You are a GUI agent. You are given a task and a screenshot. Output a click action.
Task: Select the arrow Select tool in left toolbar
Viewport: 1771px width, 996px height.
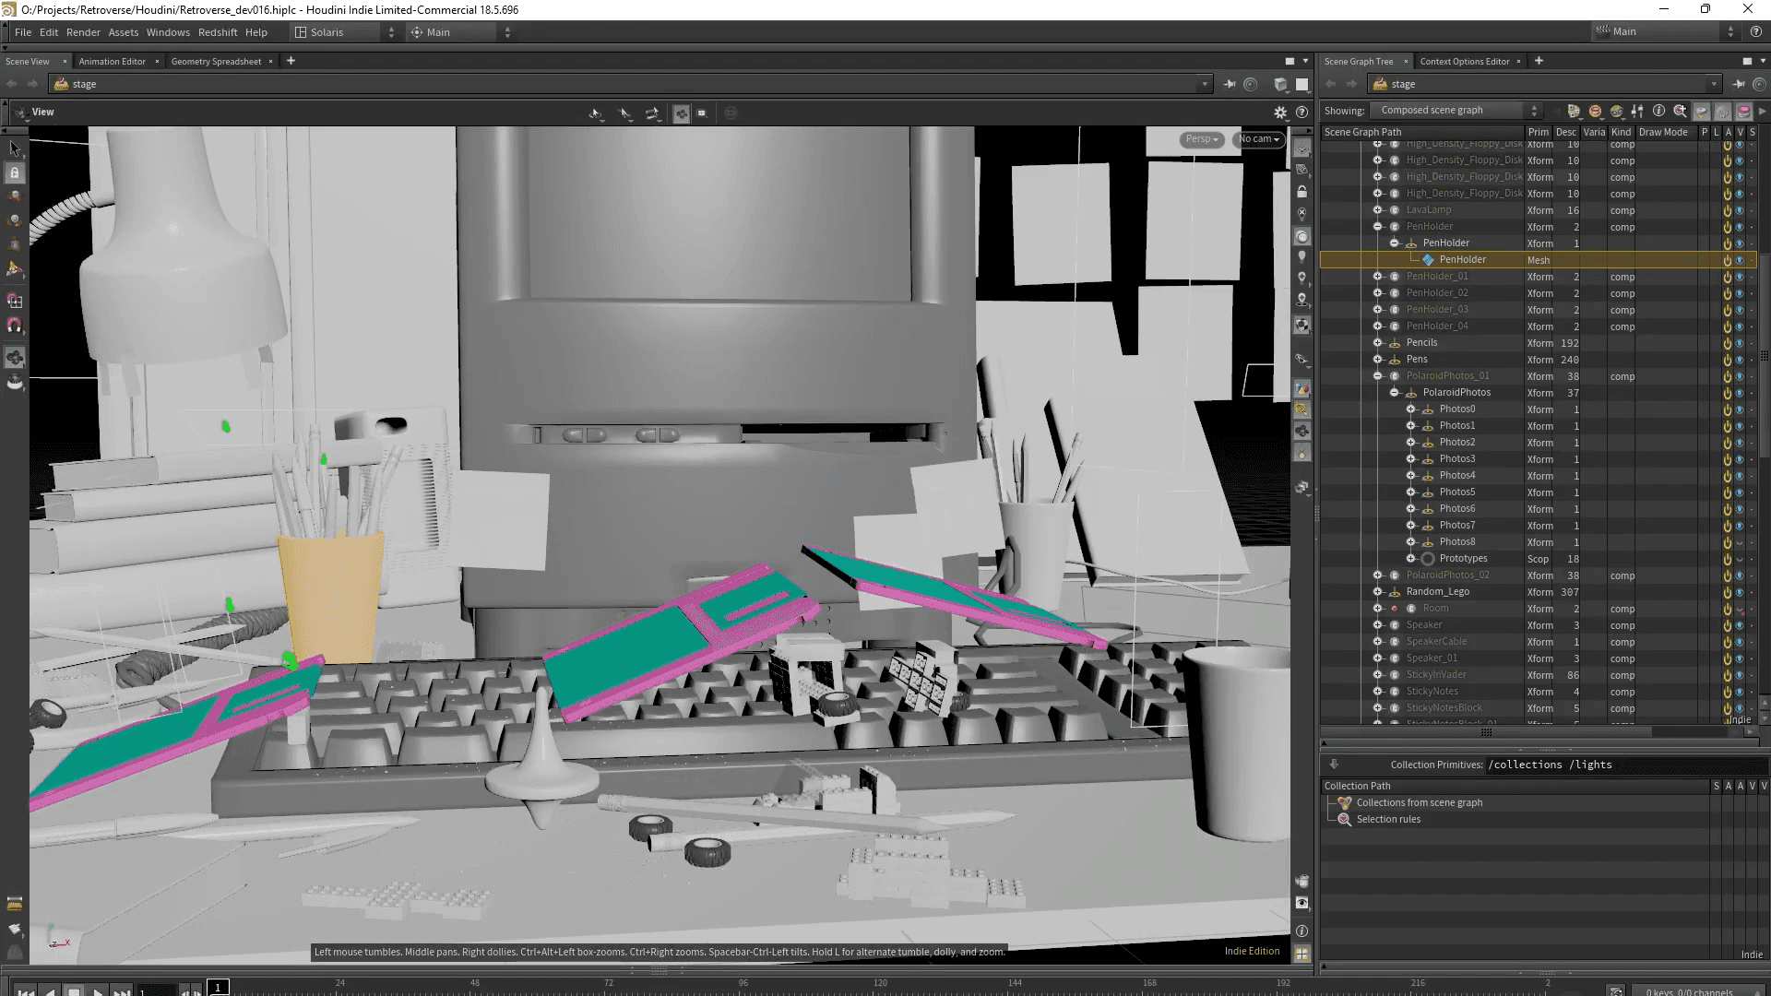click(x=14, y=148)
